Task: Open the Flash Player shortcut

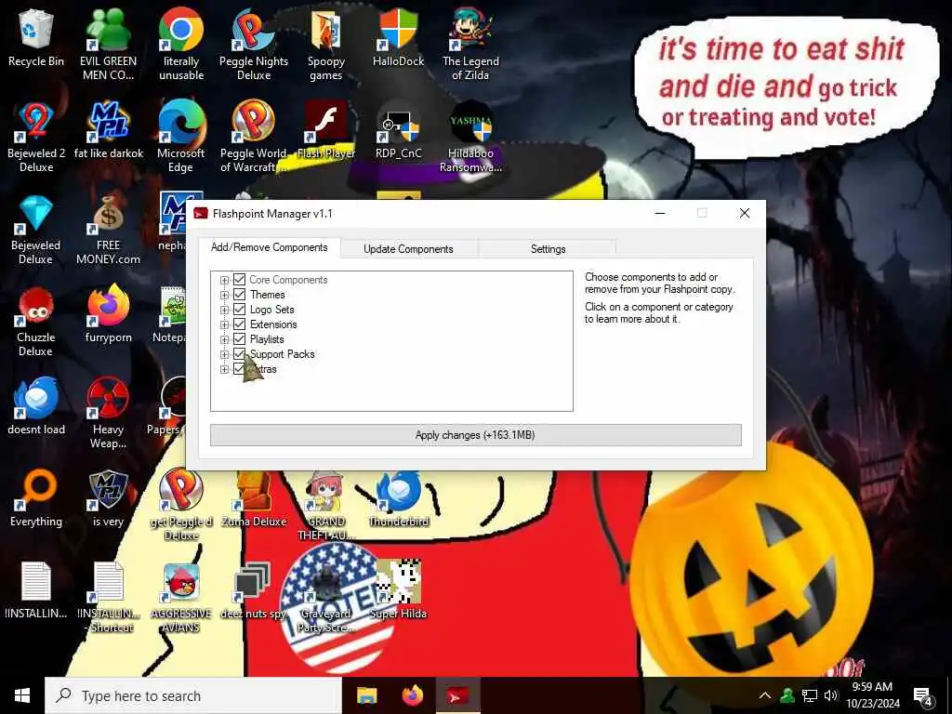Action: pyautogui.click(x=326, y=130)
